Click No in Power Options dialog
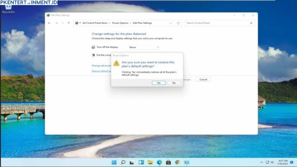Viewport: 297px width, 167px height. pos(174,83)
